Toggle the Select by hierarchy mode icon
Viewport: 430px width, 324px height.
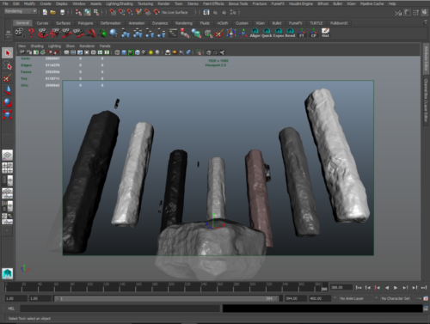pos(78,12)
